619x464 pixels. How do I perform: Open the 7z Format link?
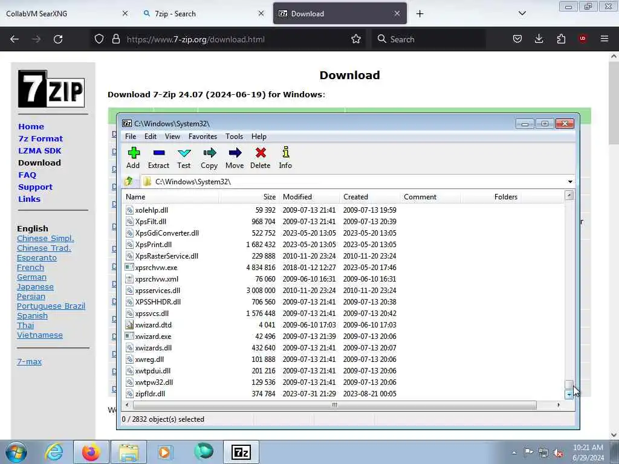point(41,139)
